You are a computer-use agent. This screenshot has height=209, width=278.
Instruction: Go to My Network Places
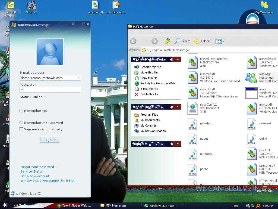tap(153, 131)
